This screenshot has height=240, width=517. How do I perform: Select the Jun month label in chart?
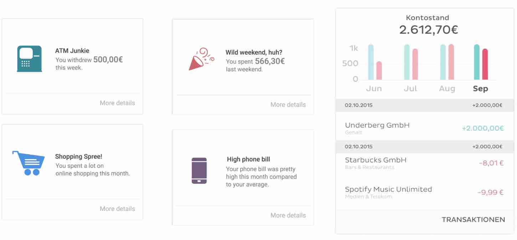[374, 89]
